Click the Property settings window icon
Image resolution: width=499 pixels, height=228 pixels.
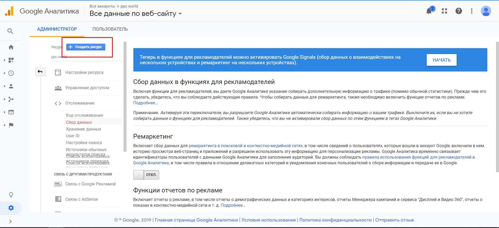pos(58,73)
